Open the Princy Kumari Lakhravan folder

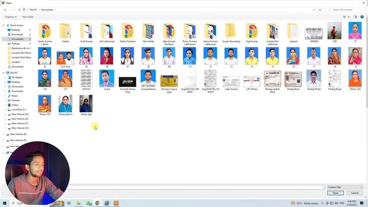[x=190, y=34]
